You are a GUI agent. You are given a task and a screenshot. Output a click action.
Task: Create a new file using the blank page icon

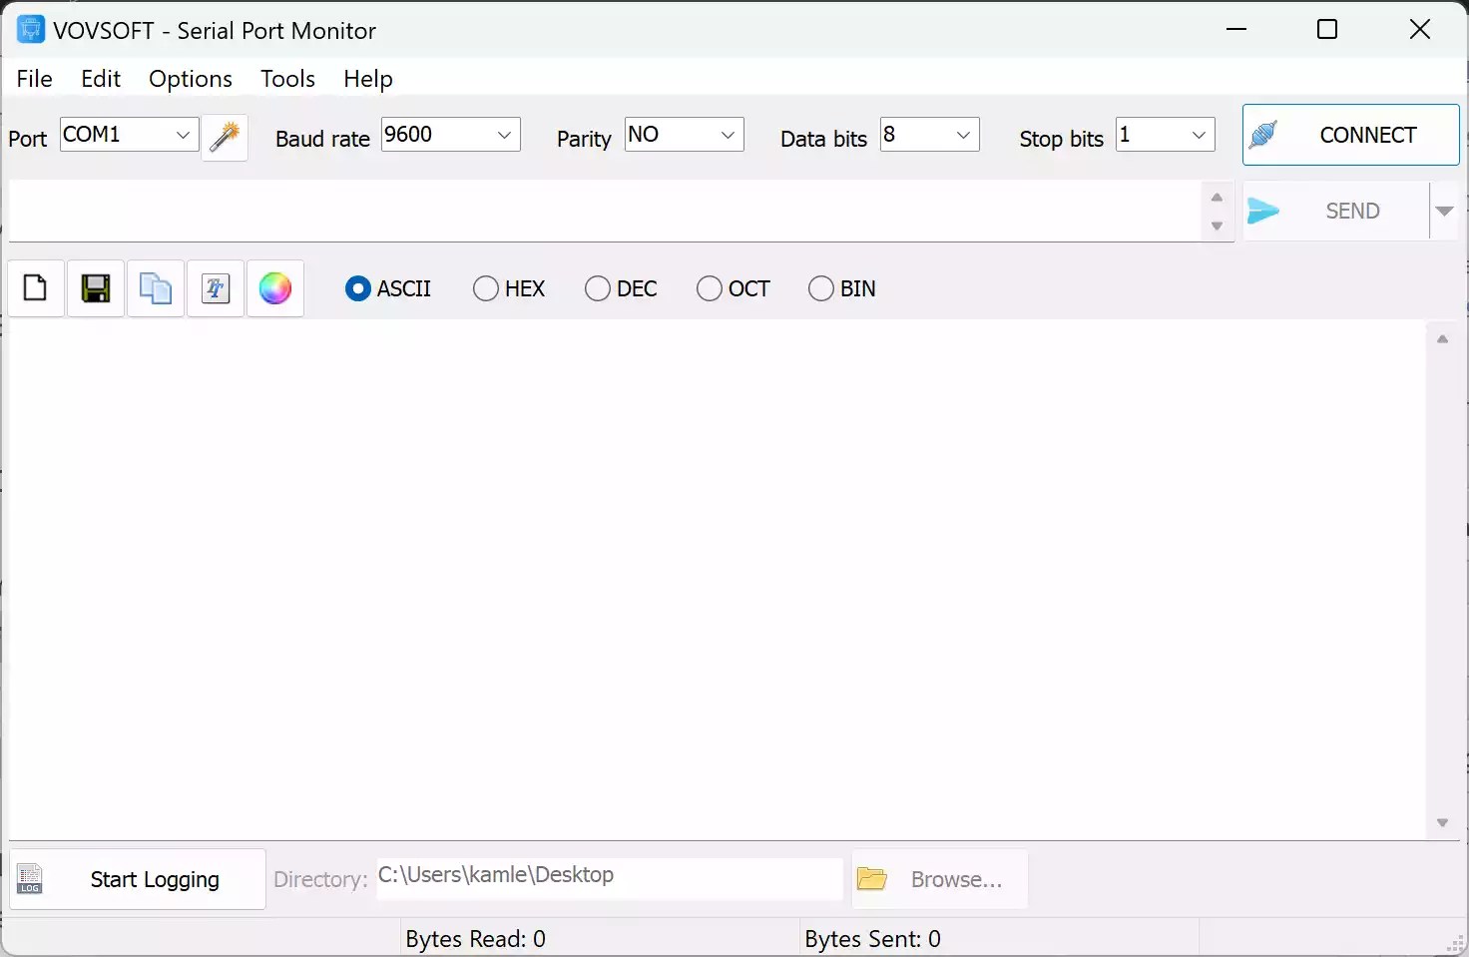[35, 288]
